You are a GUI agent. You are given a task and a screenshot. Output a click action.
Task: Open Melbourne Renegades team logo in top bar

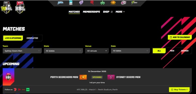tap(92, 3)
